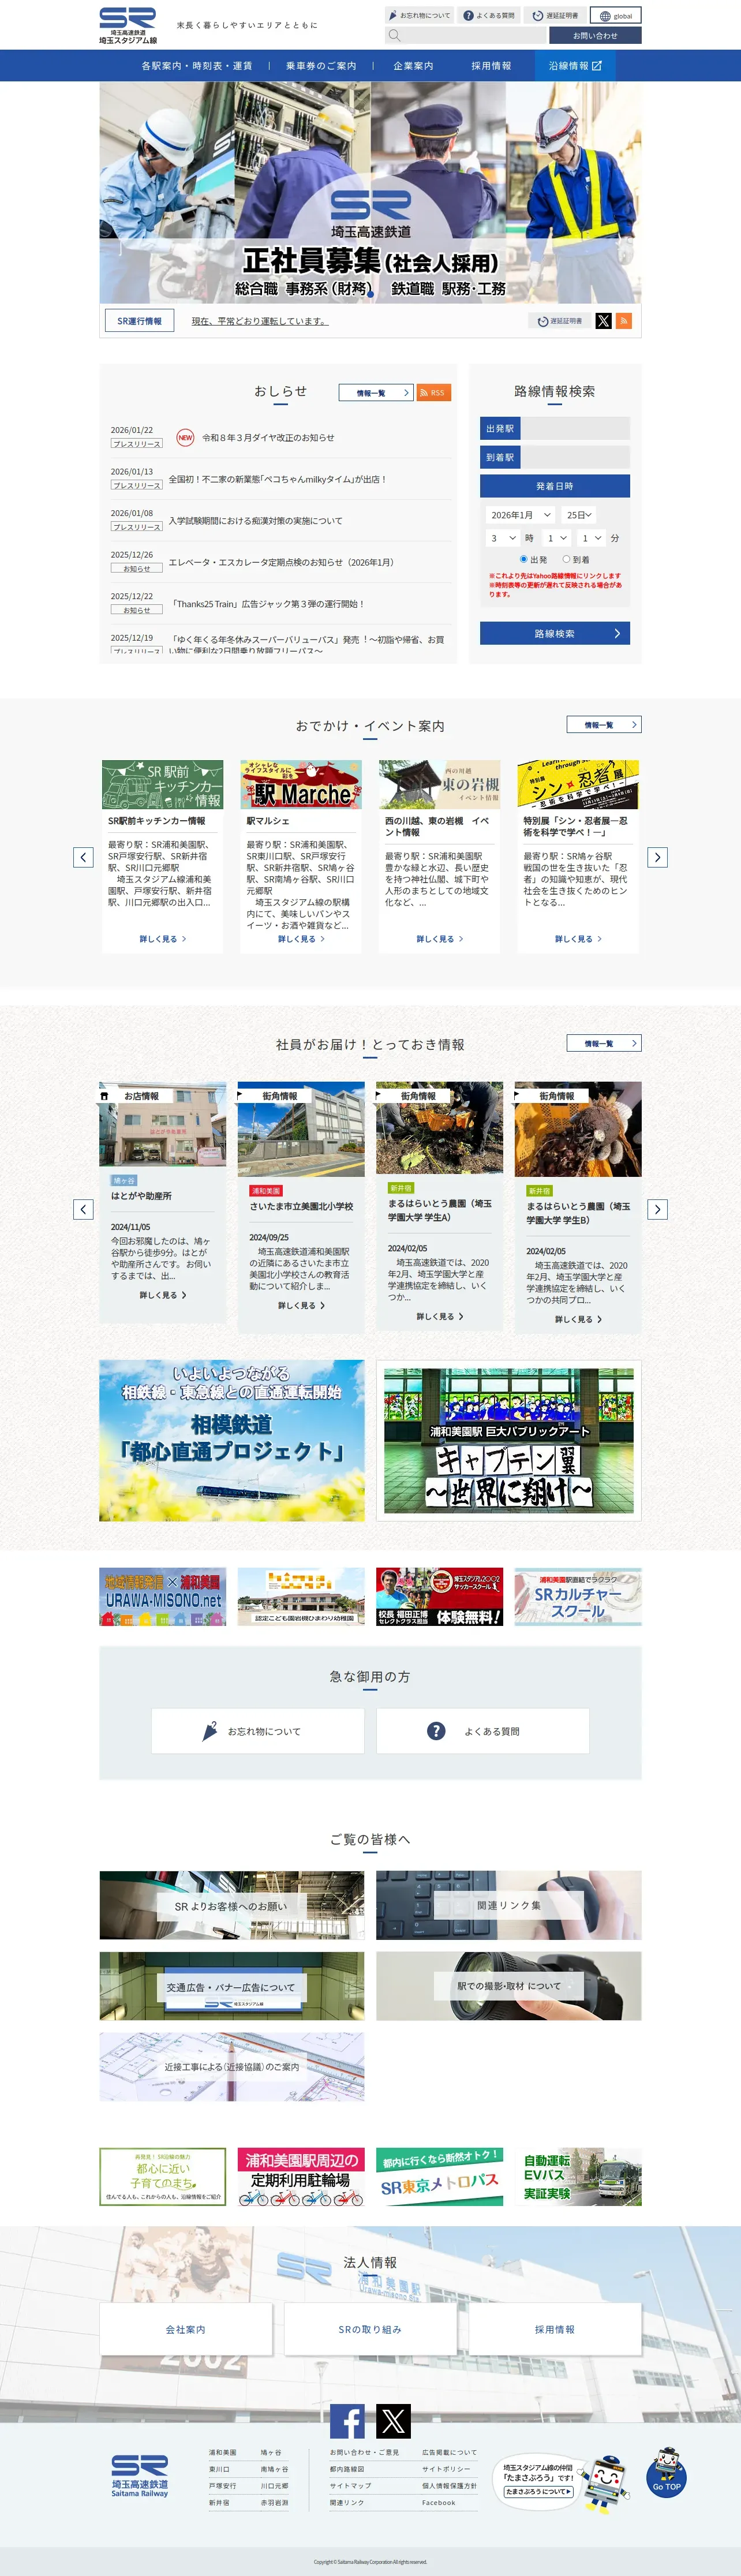Open the global language link
This screenshot has width=741, height=2576.
pyautogui.click(x=615, y=15)
